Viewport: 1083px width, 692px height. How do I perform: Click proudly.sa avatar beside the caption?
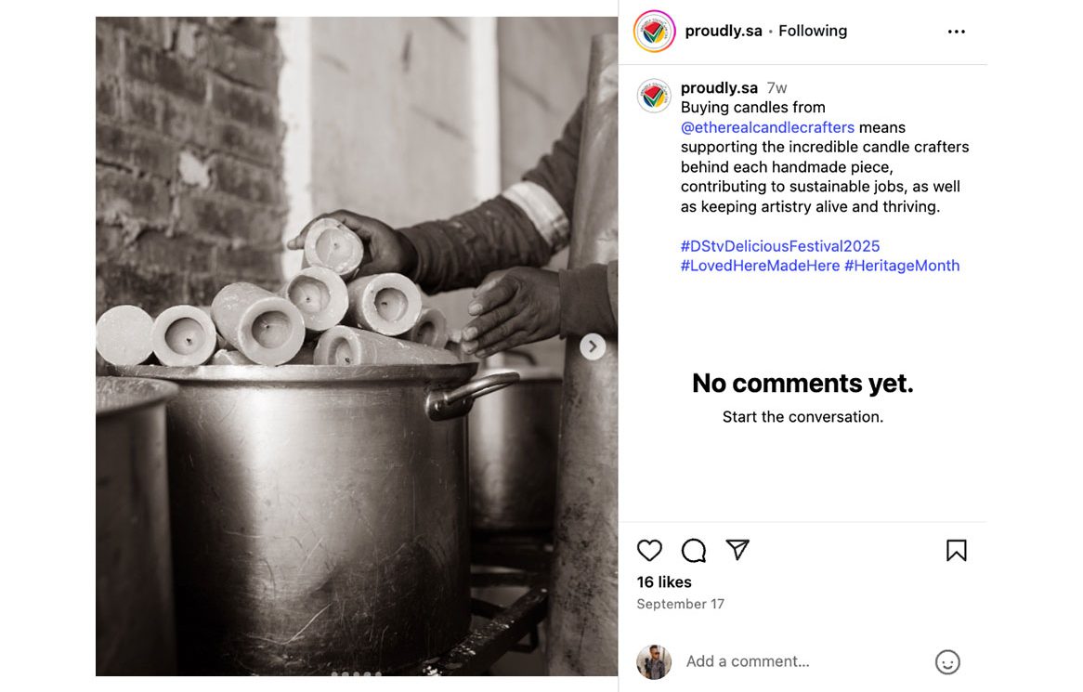click(x=654, y=95)
